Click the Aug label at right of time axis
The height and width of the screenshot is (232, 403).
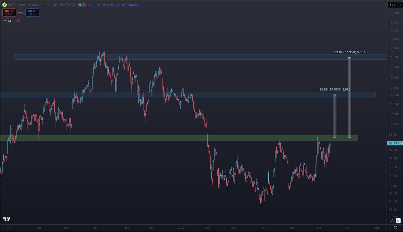click(377, 227)
